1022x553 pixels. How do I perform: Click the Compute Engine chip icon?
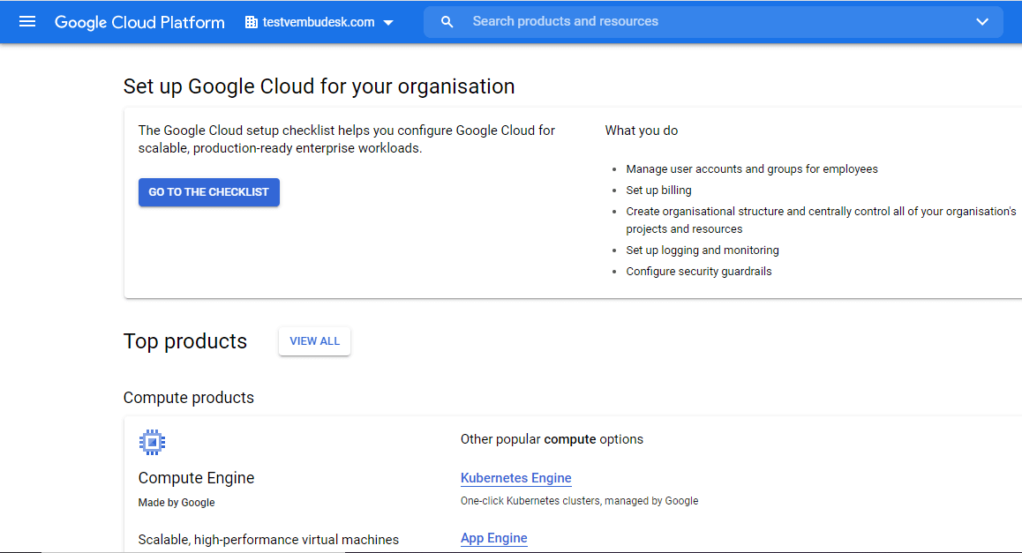click(x=152, y=442)
